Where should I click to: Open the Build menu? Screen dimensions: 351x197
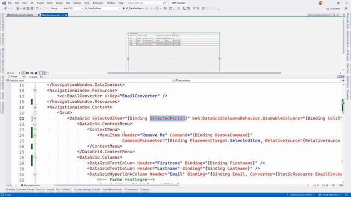(50, 3)
